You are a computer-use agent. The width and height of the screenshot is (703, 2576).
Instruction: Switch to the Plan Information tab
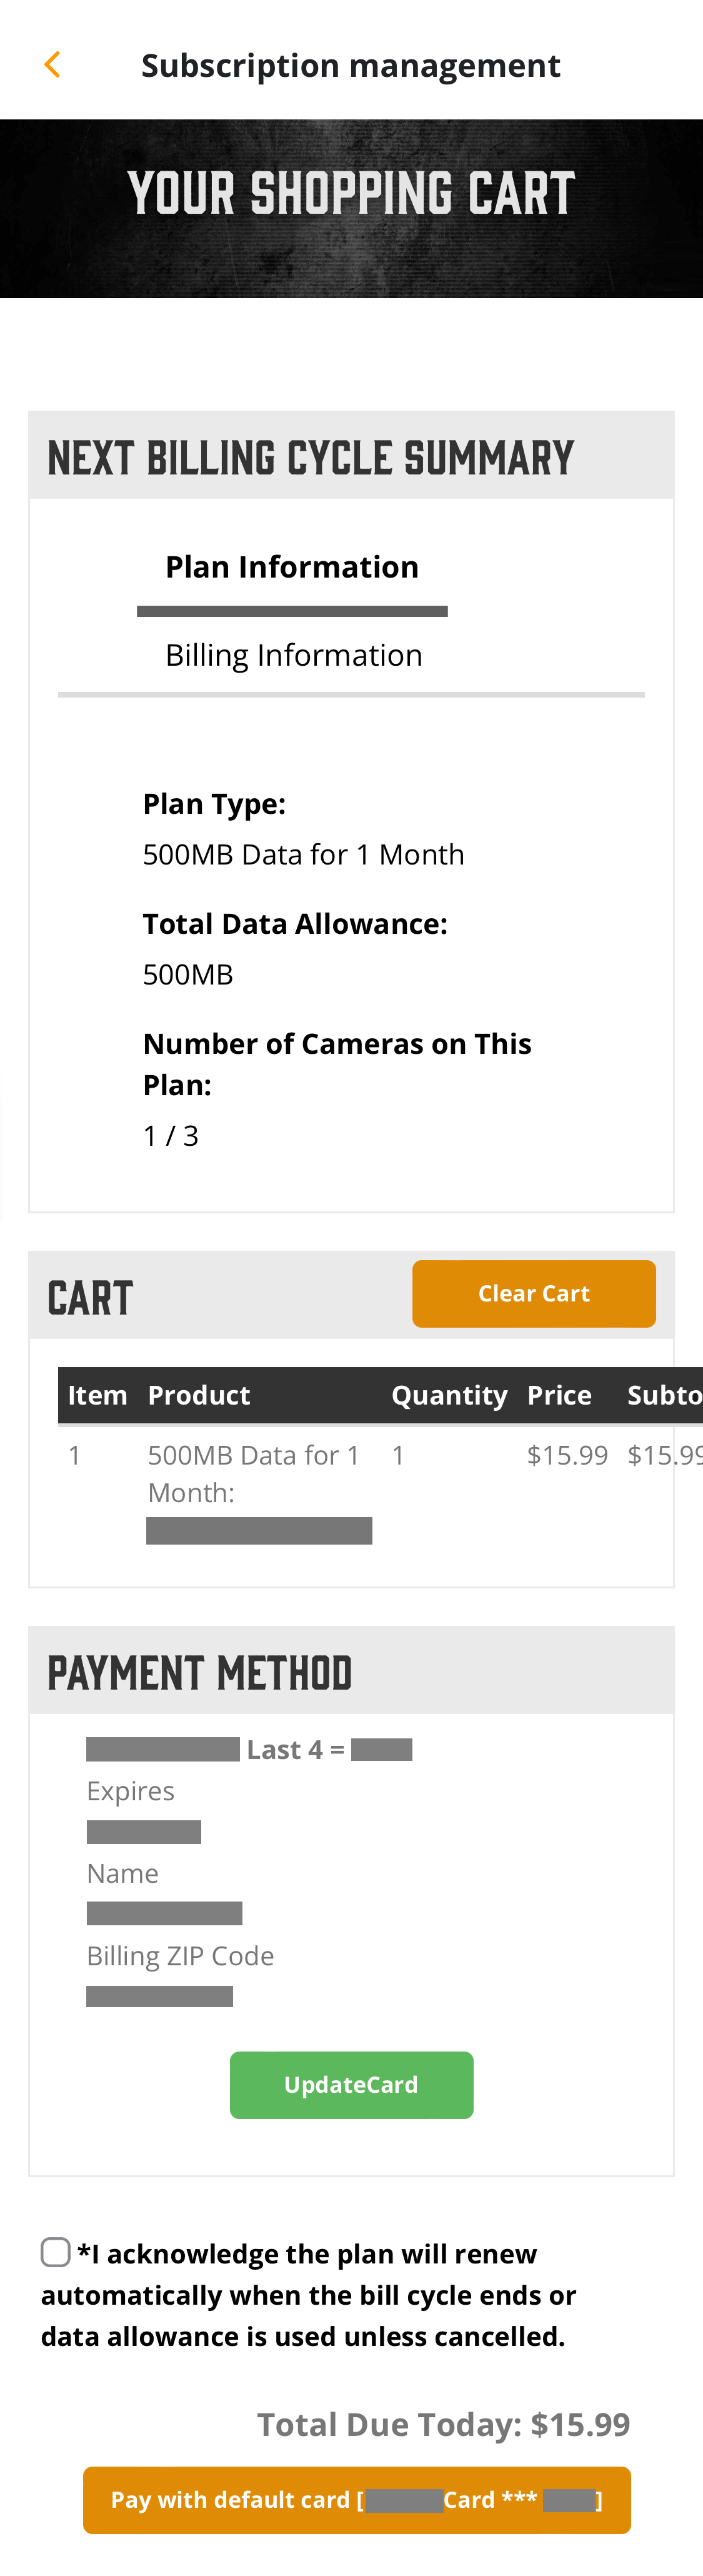[292, 567]
